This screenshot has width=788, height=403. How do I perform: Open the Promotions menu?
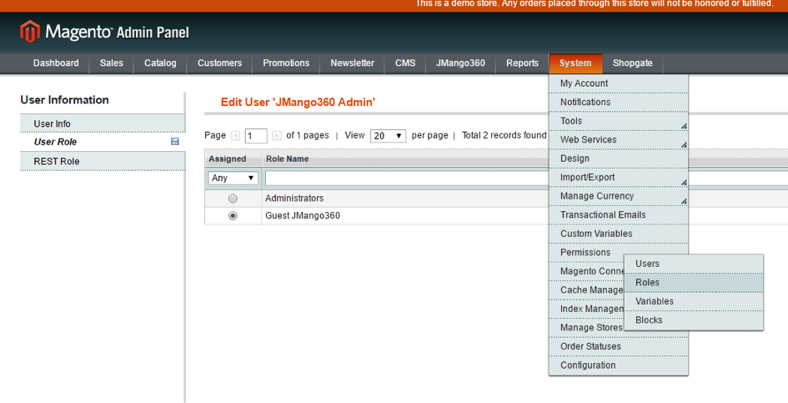tap(286, 63)
